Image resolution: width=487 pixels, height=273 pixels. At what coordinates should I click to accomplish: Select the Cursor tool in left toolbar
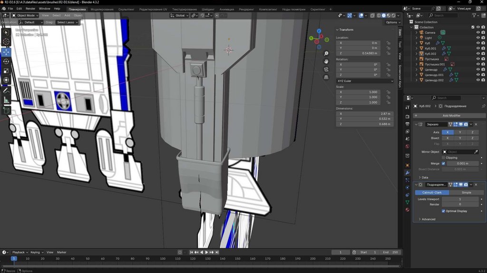pyautogui.click(x=6, y=42)
